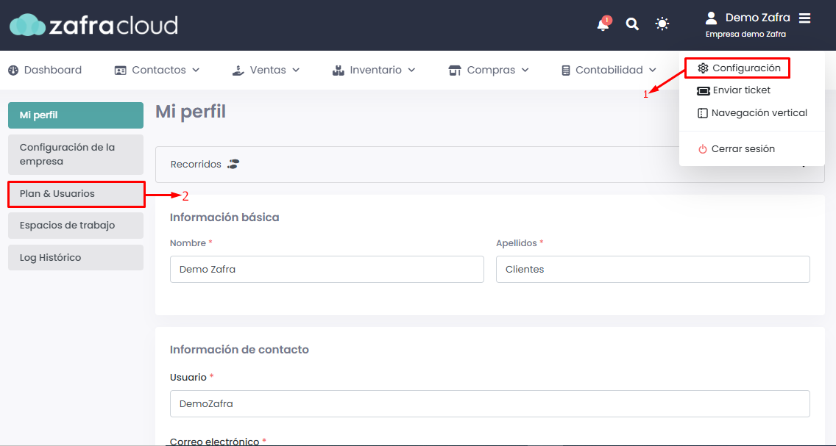Expand the Contabilidad dropdown chevron

click(653, 71)
